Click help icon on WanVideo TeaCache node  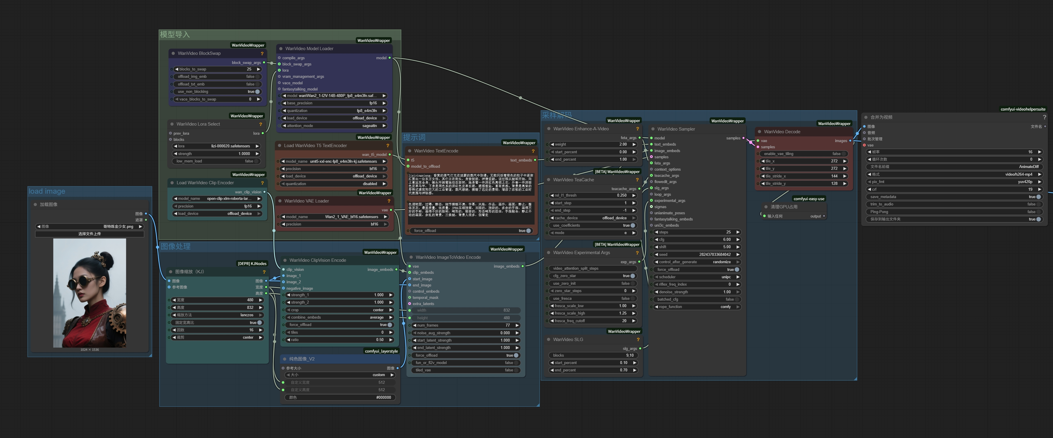[637, 180]
